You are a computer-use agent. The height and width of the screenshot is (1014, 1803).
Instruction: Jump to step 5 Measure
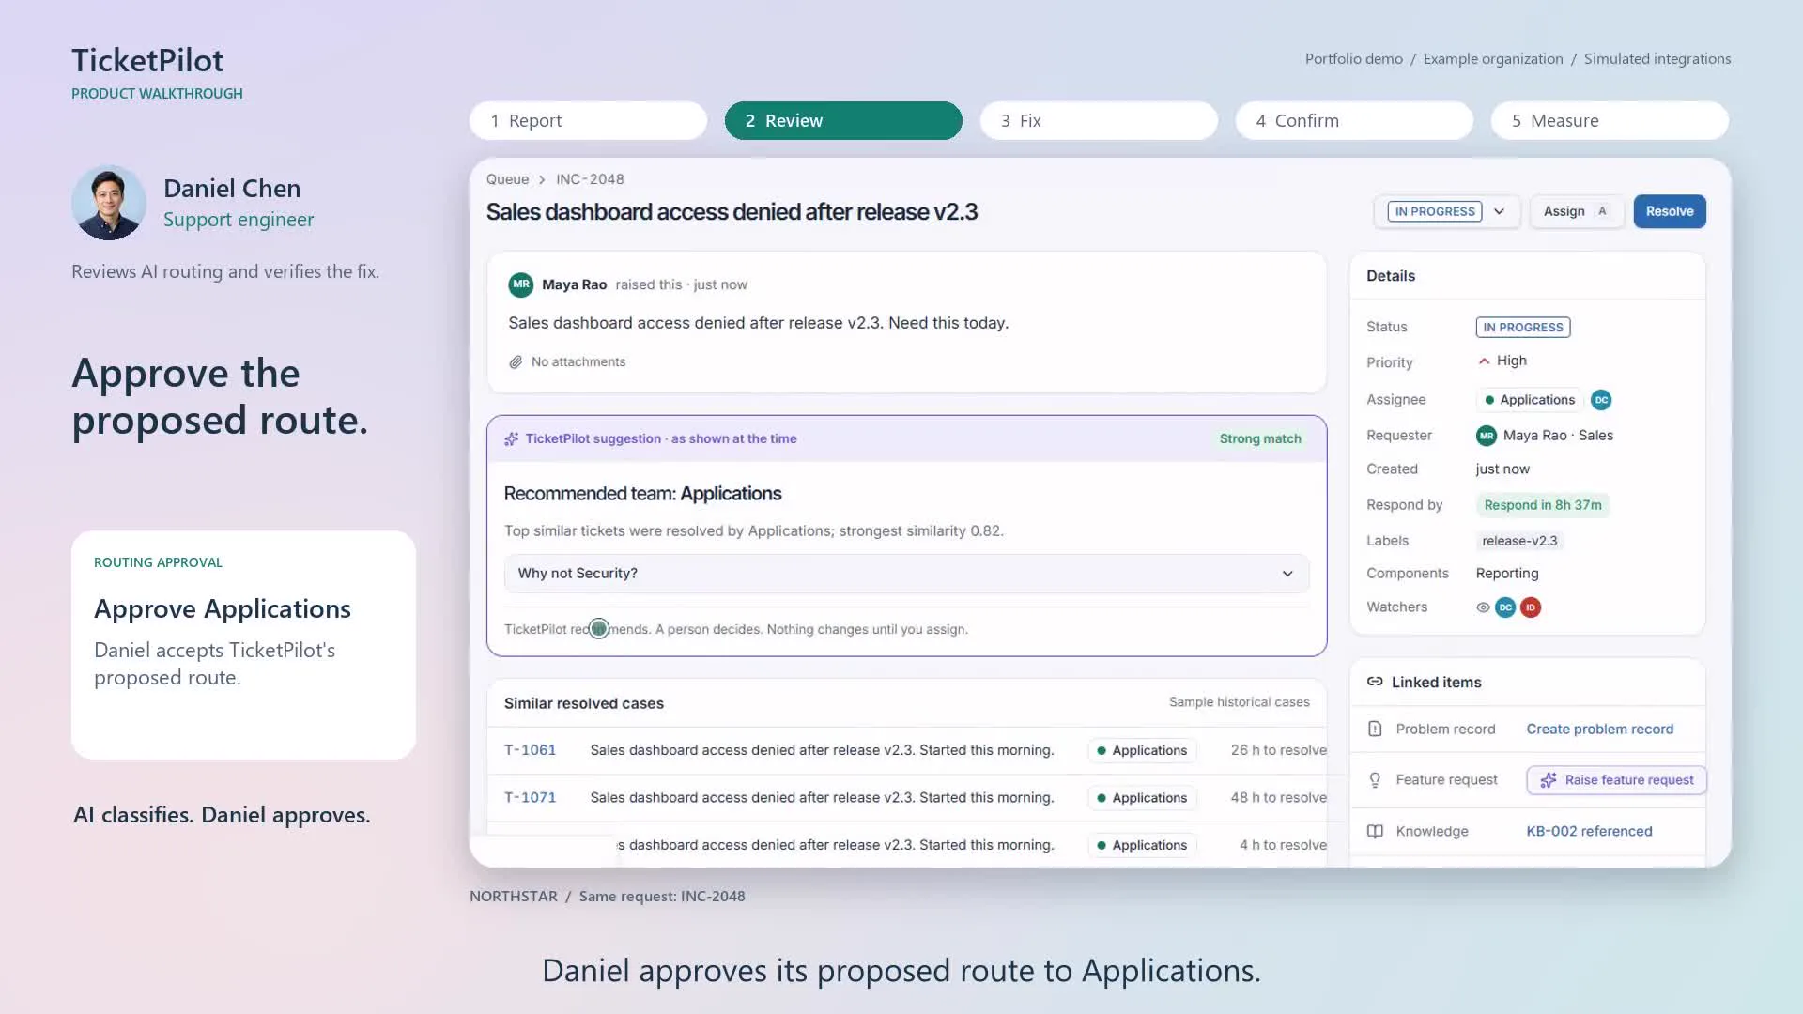tap(1610, 120)
